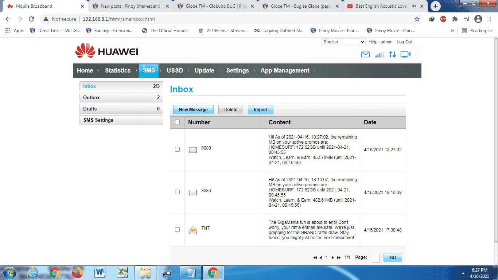This screenshot has width=498, height=280.
Task: Click the GO page button
Action: (393, 258)
